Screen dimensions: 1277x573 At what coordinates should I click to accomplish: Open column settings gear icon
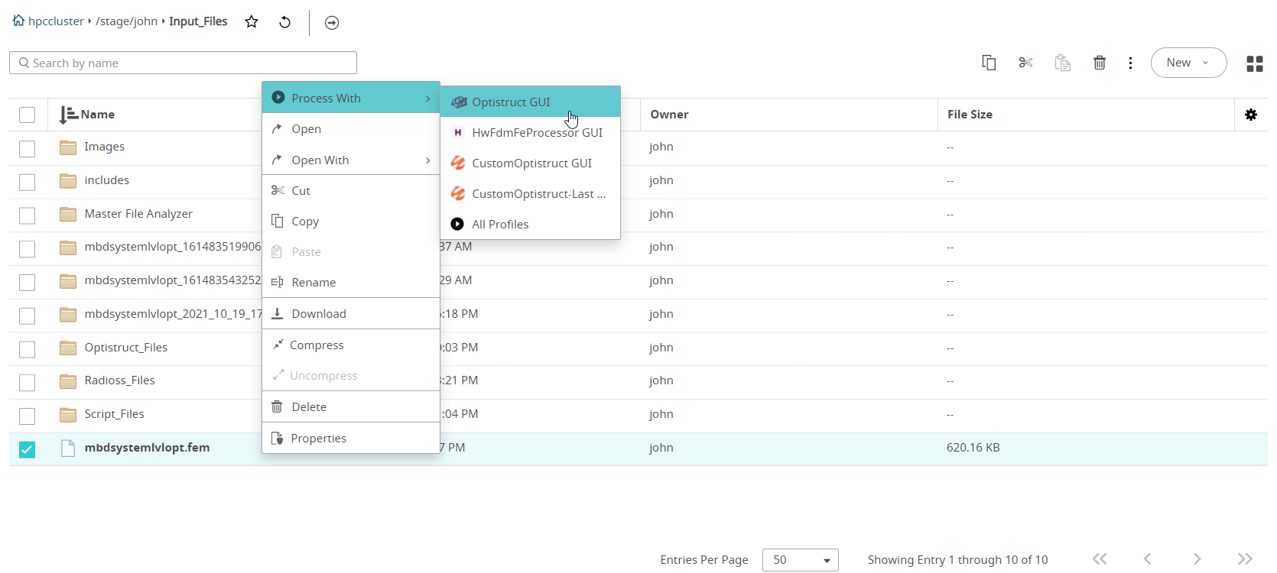1251,115
